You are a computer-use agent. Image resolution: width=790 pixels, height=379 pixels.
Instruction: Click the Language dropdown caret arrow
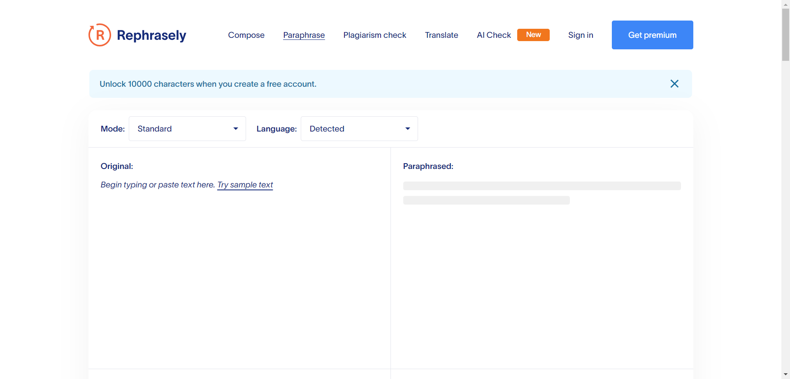(408, 129)
